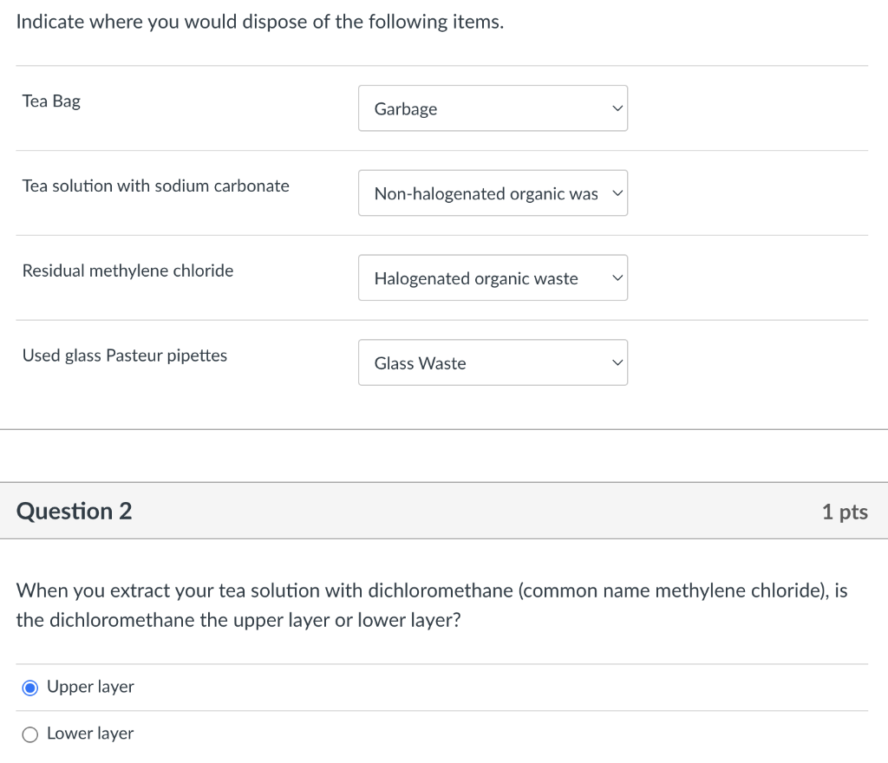Click the 'Residual methylene chloride' label
The height and width of the screenshot is (763, 888).
click(127, 271)
